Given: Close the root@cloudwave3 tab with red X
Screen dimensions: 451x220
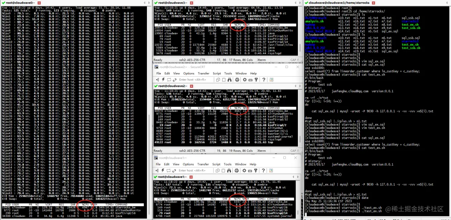Looking at the screenshot, I should [x=192, y=3].
